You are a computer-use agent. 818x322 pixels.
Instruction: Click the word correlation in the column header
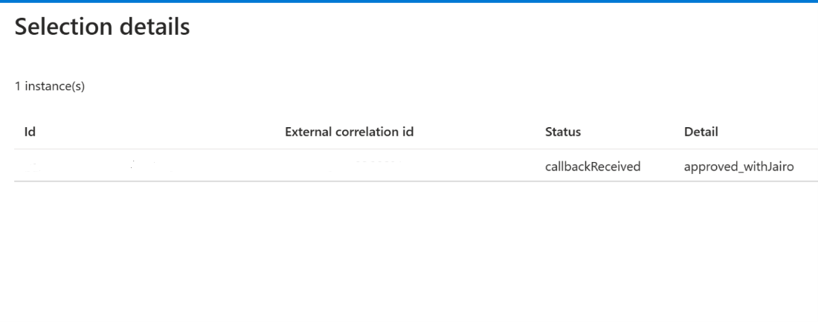(361, 132)
